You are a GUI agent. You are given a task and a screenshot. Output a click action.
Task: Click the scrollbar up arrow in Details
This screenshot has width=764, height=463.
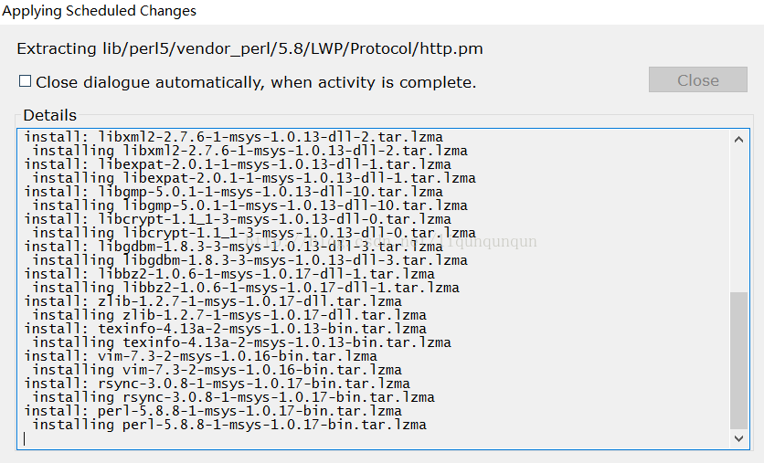click(x=738, y=140)
